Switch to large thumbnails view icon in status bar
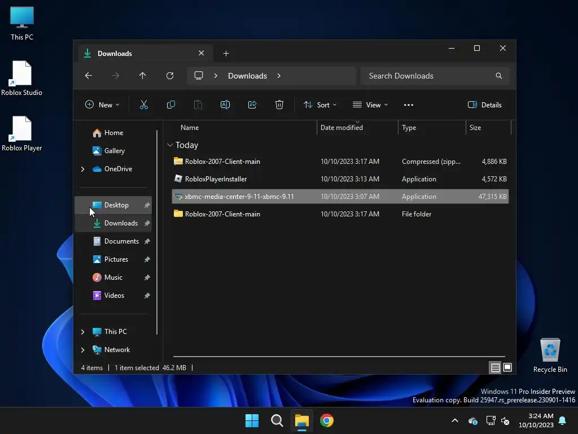Viewport: 578px width, 434px height. (507, 367)
